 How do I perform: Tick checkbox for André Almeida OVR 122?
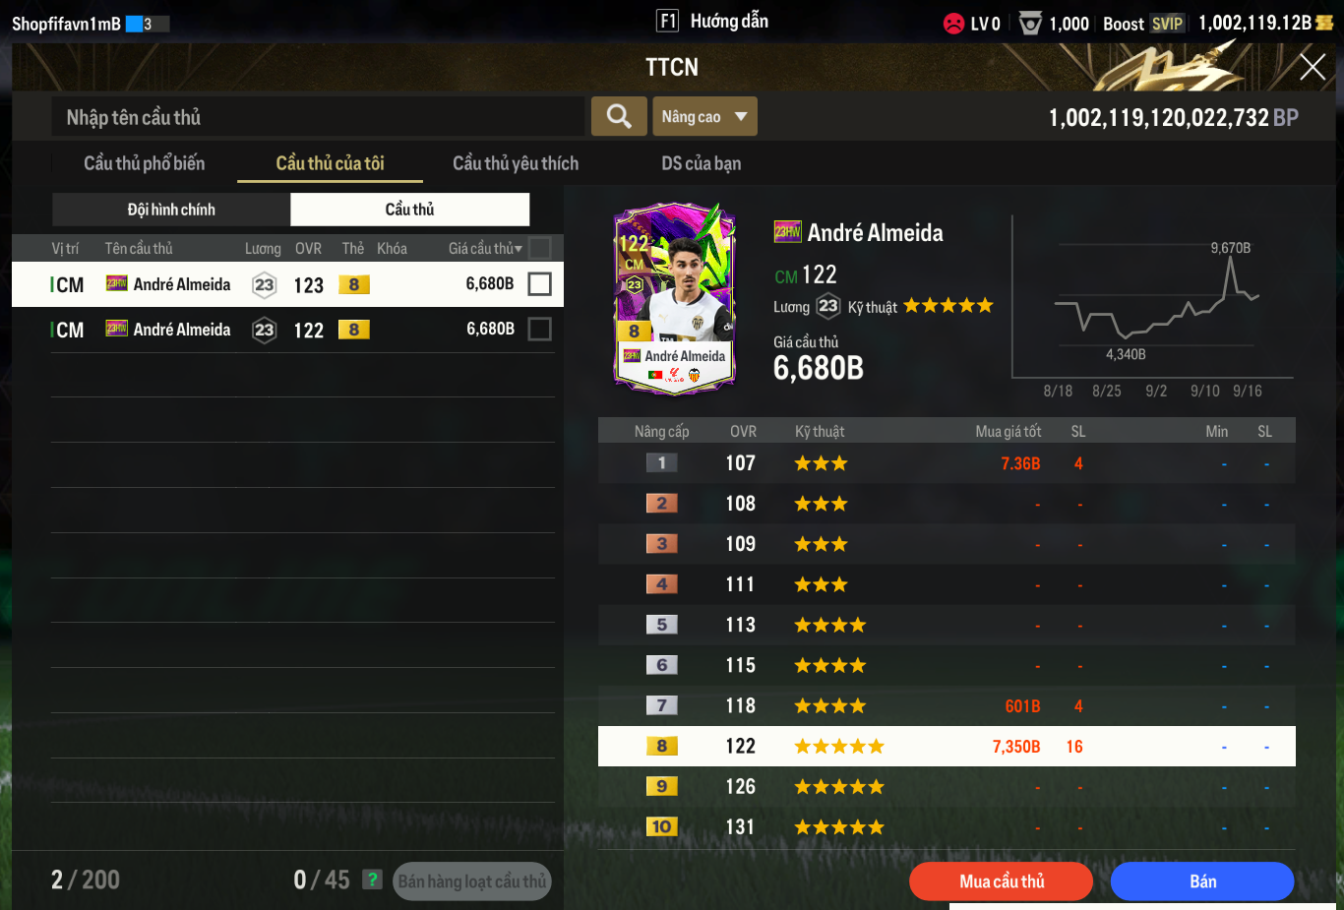539,330
